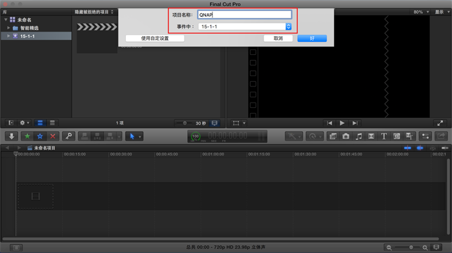
Task: Toggle solo button in timeline
Action: 433,148
